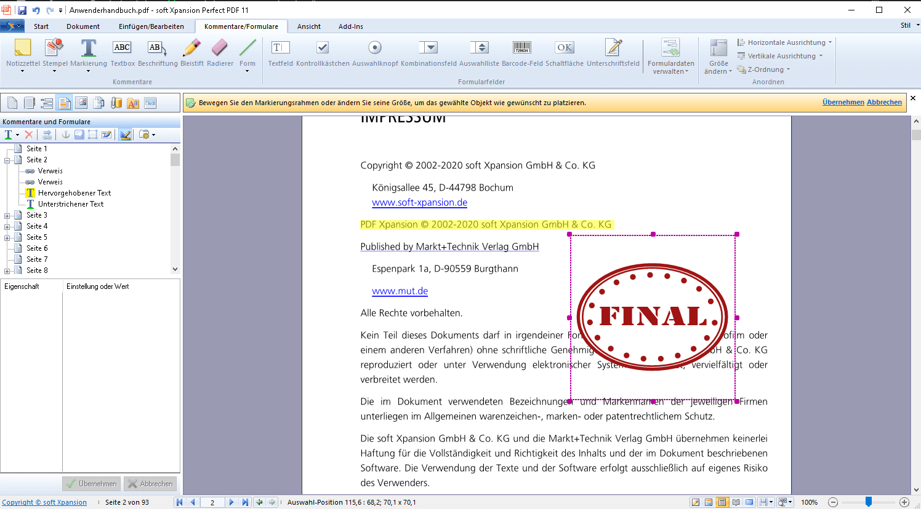Viewport: 921px width, 509px height.
Task: Open the bookmarks panel icon
Action: point(30,103)
